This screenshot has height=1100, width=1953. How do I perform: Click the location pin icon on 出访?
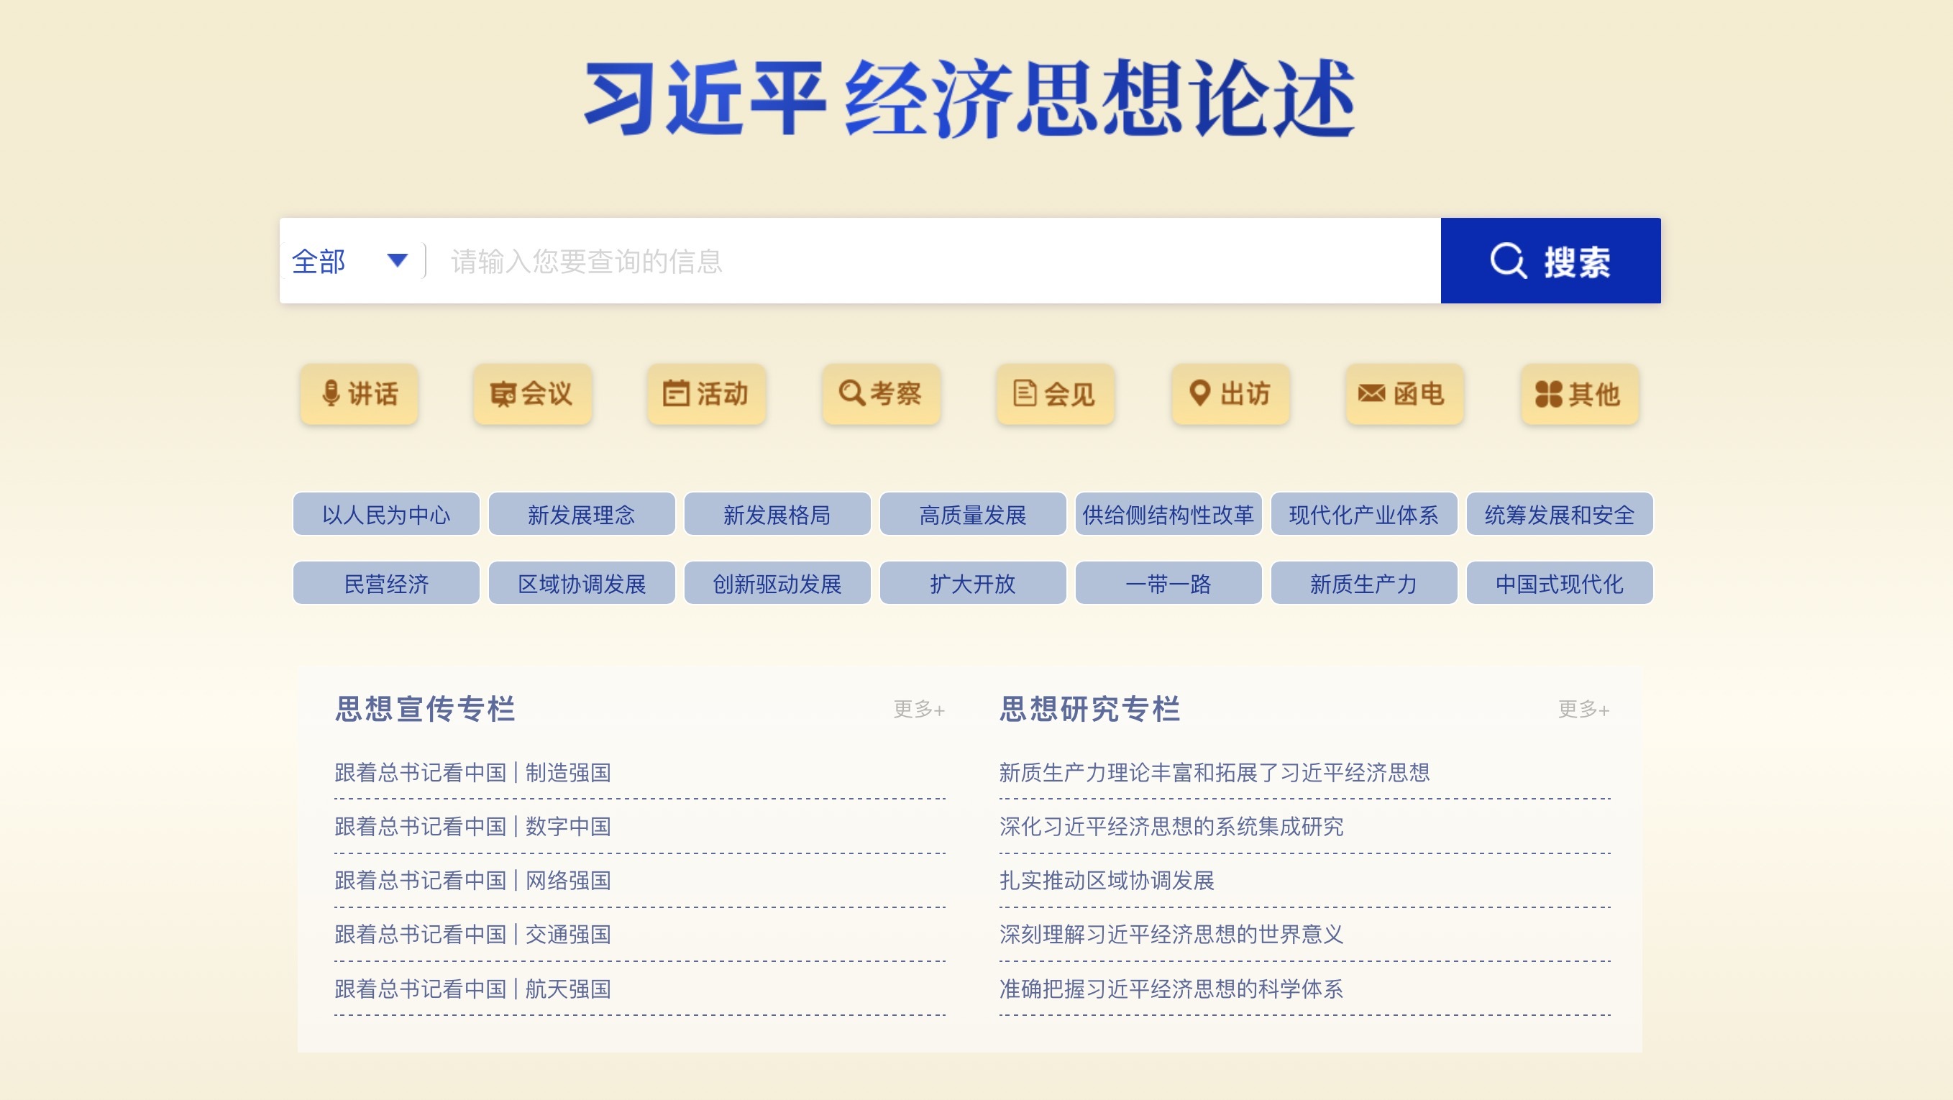coord(1199,393)
